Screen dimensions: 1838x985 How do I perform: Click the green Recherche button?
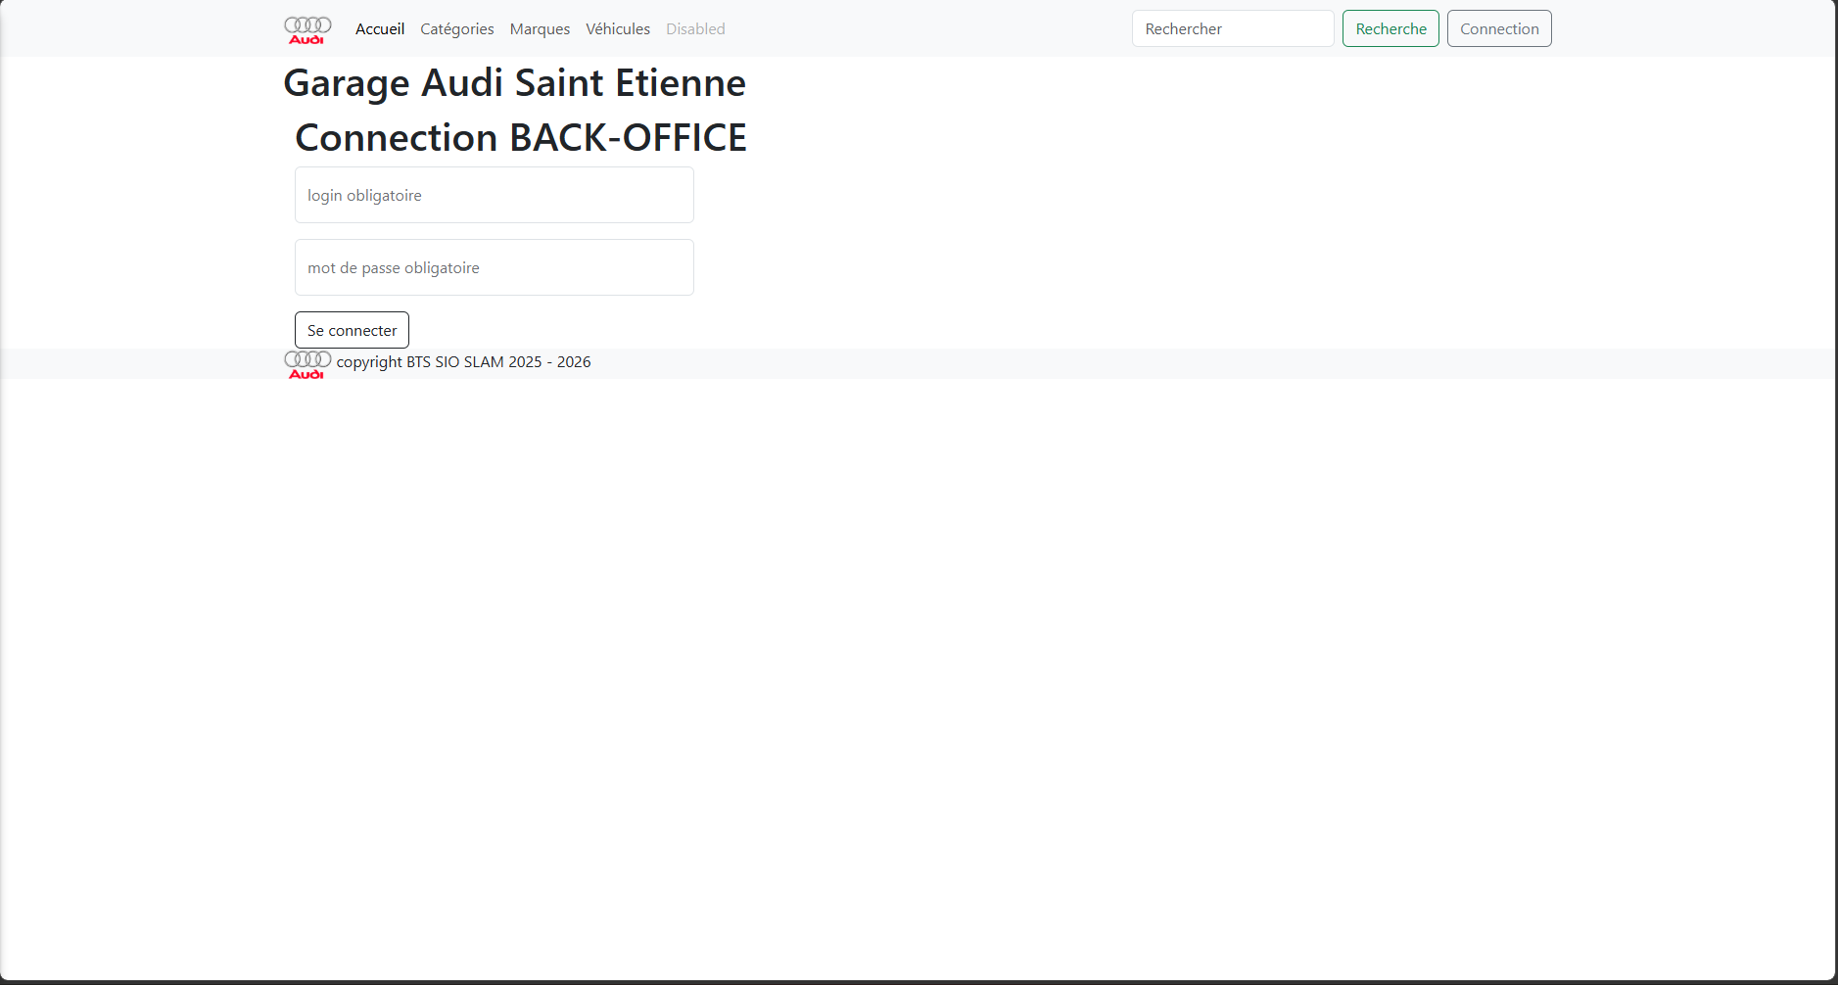(x=1390, y=28)
